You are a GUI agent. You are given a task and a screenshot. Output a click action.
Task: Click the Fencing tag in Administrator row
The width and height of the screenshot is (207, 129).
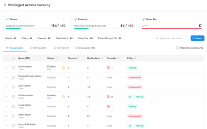tap(132, 68)
